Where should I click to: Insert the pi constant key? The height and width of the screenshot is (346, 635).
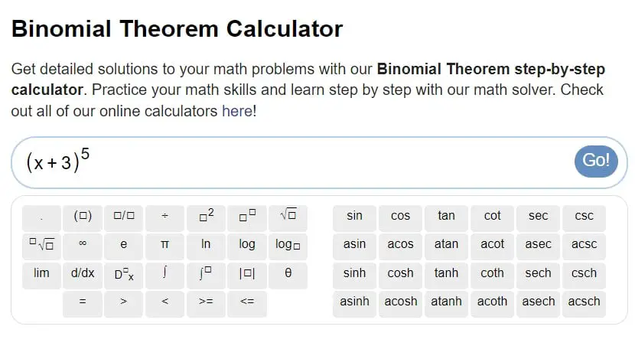coord(164,244)
